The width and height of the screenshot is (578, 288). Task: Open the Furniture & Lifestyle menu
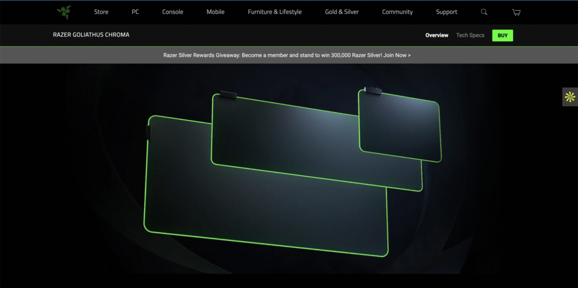(275, 12)
